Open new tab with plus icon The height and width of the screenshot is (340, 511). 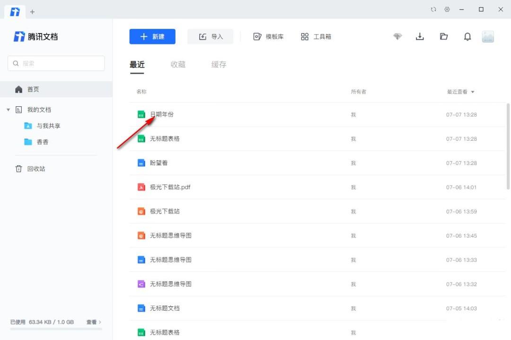tap(32, 12)
